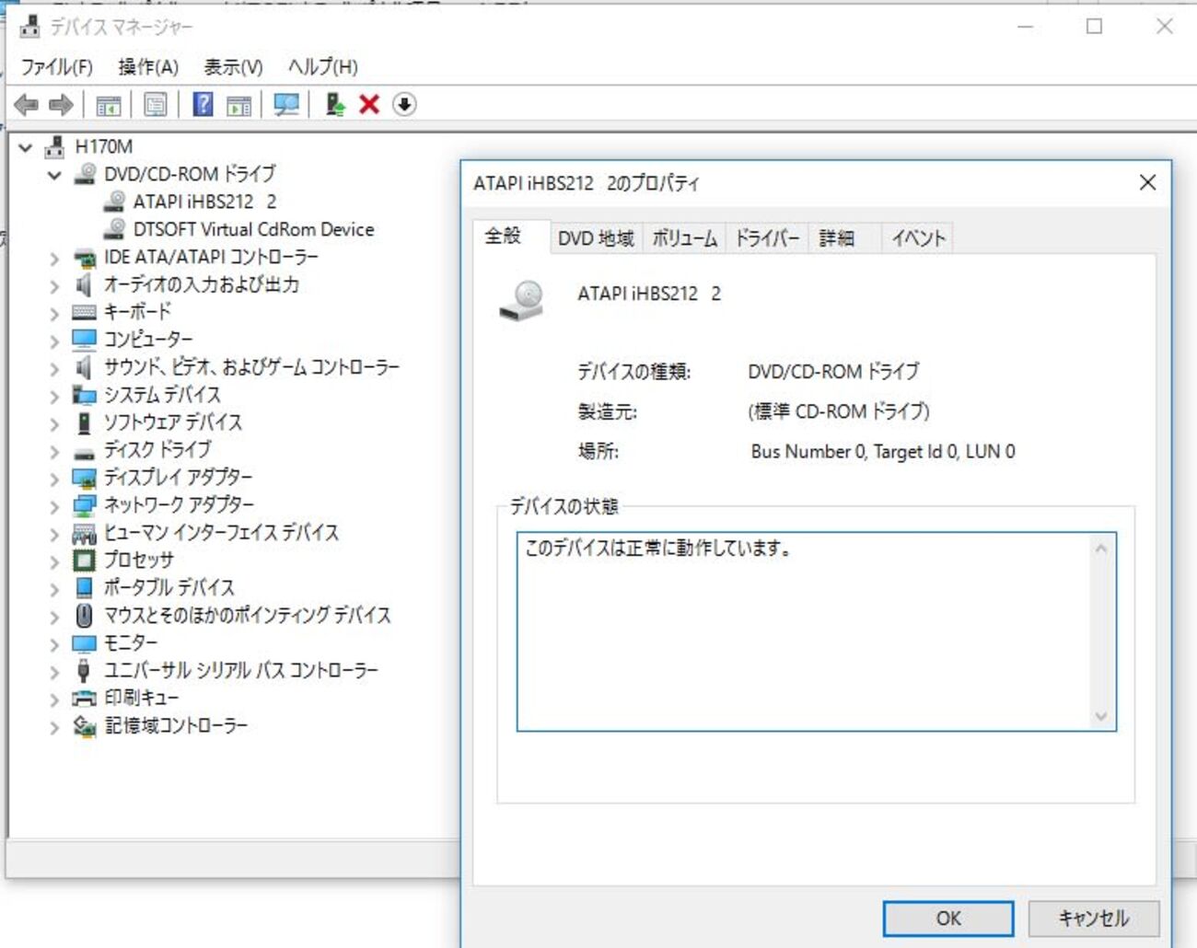
Task: Click the icon beside 記憶域コントローラー
Action: point(85,726)
